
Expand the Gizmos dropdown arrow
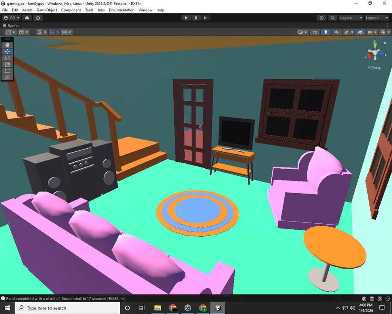coord(389,32)
